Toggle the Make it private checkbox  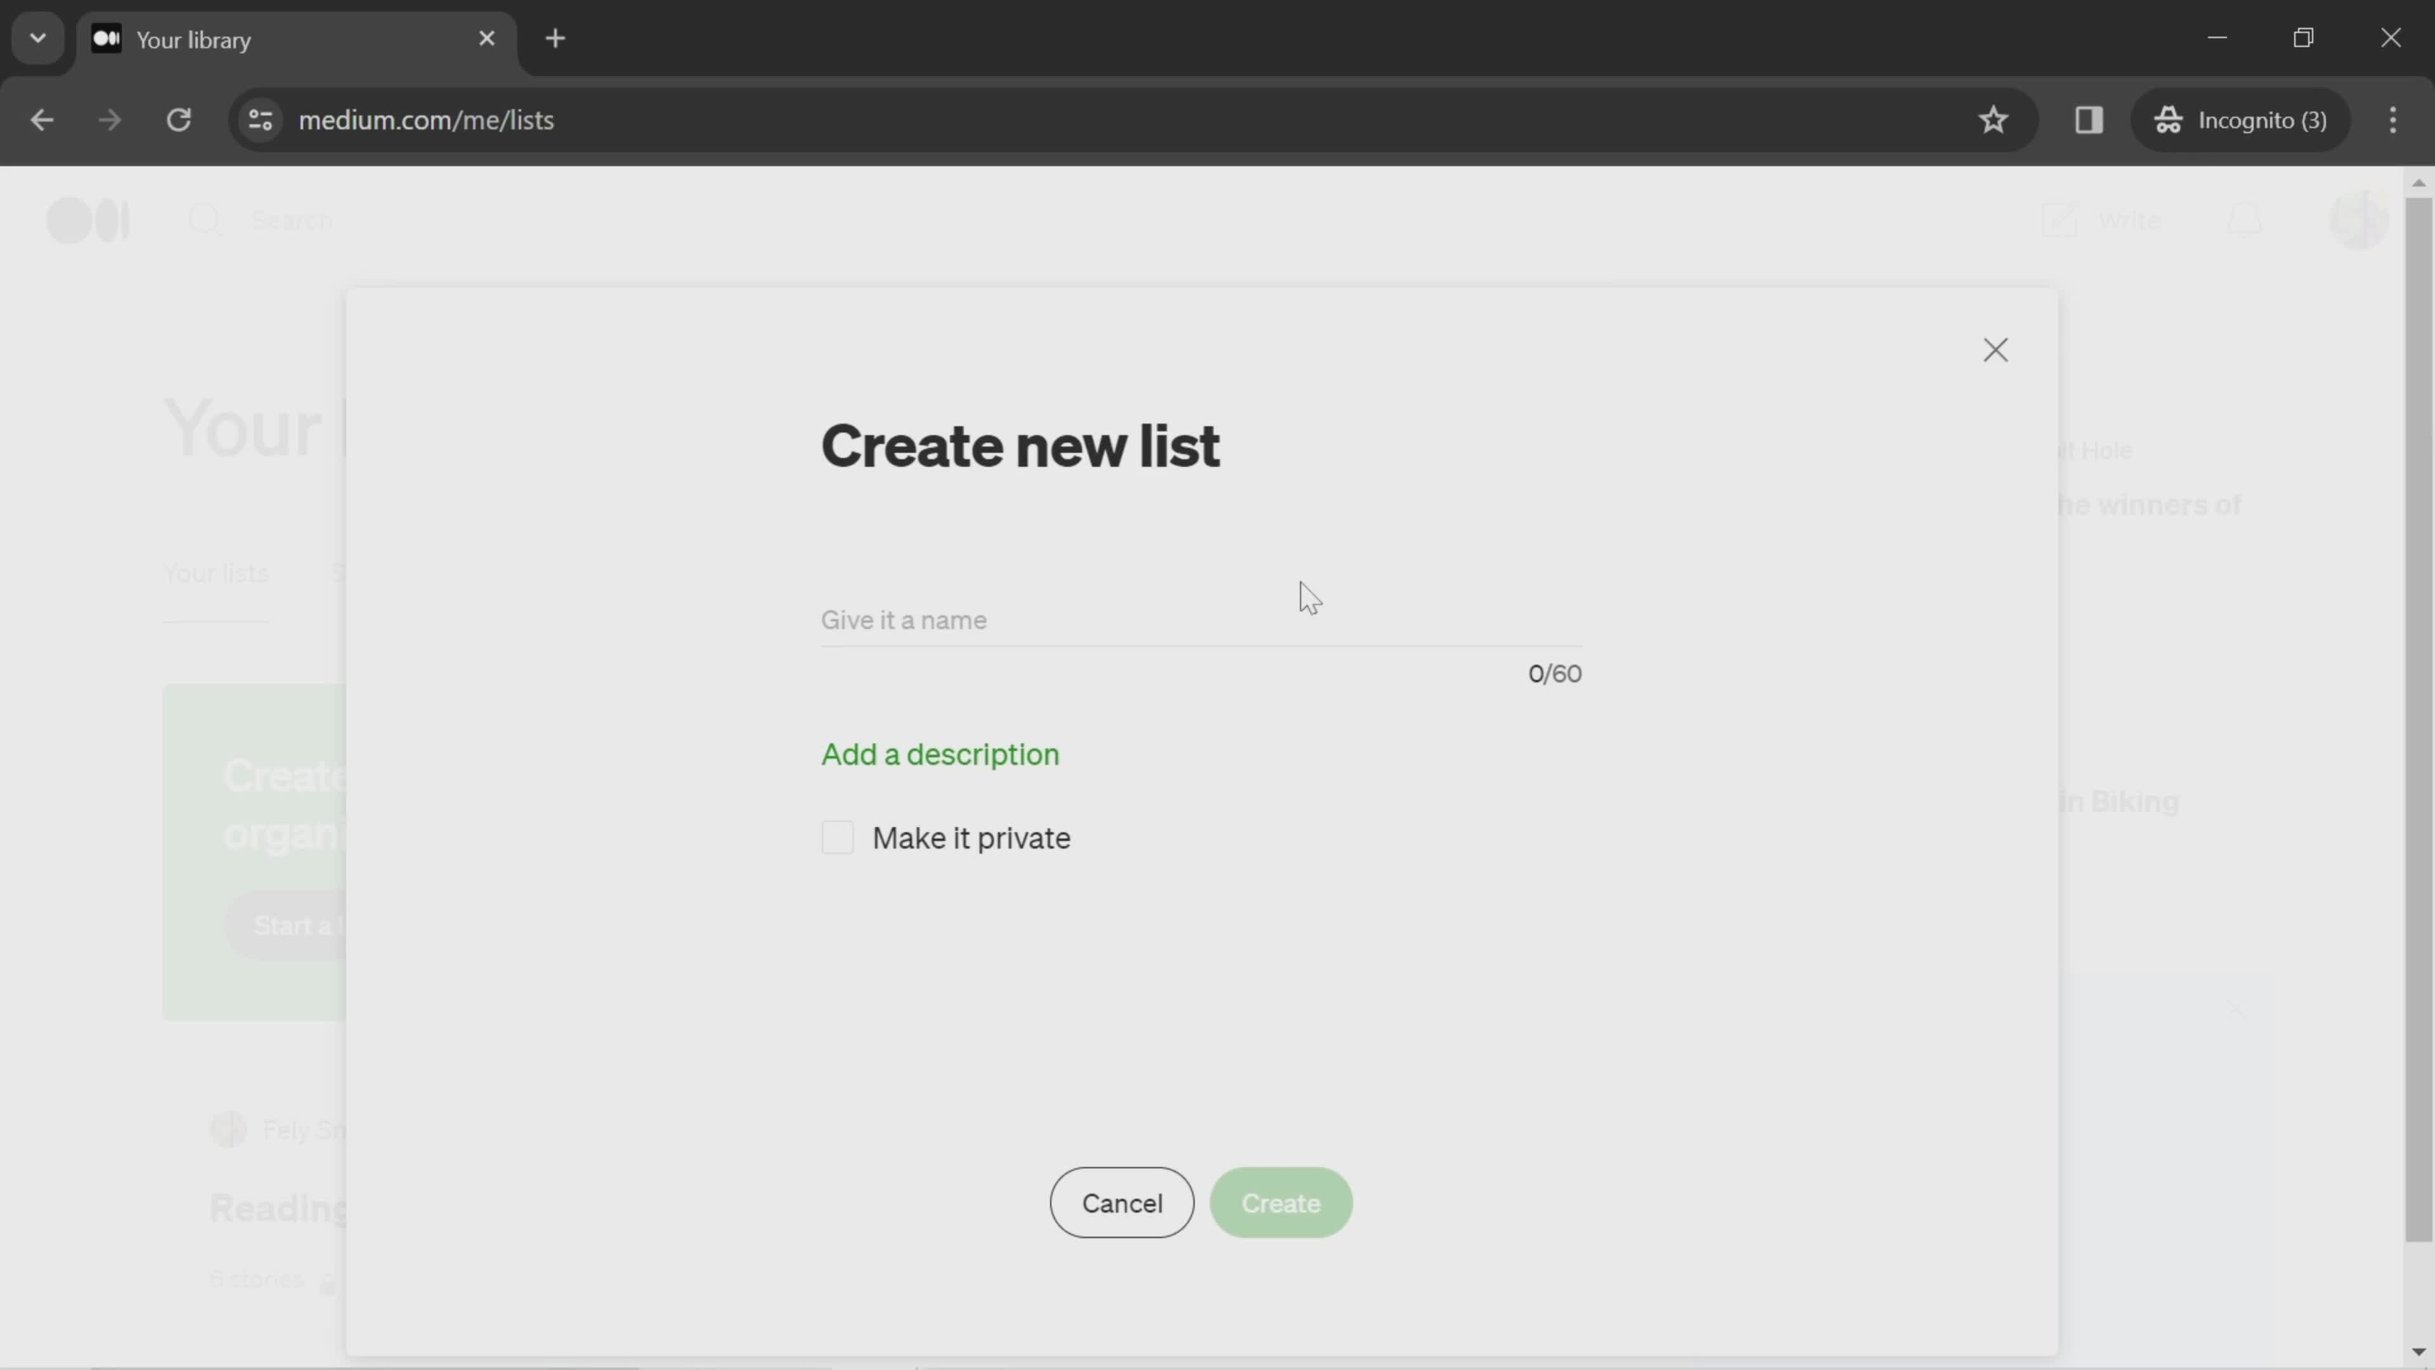[x=836, y=838]
